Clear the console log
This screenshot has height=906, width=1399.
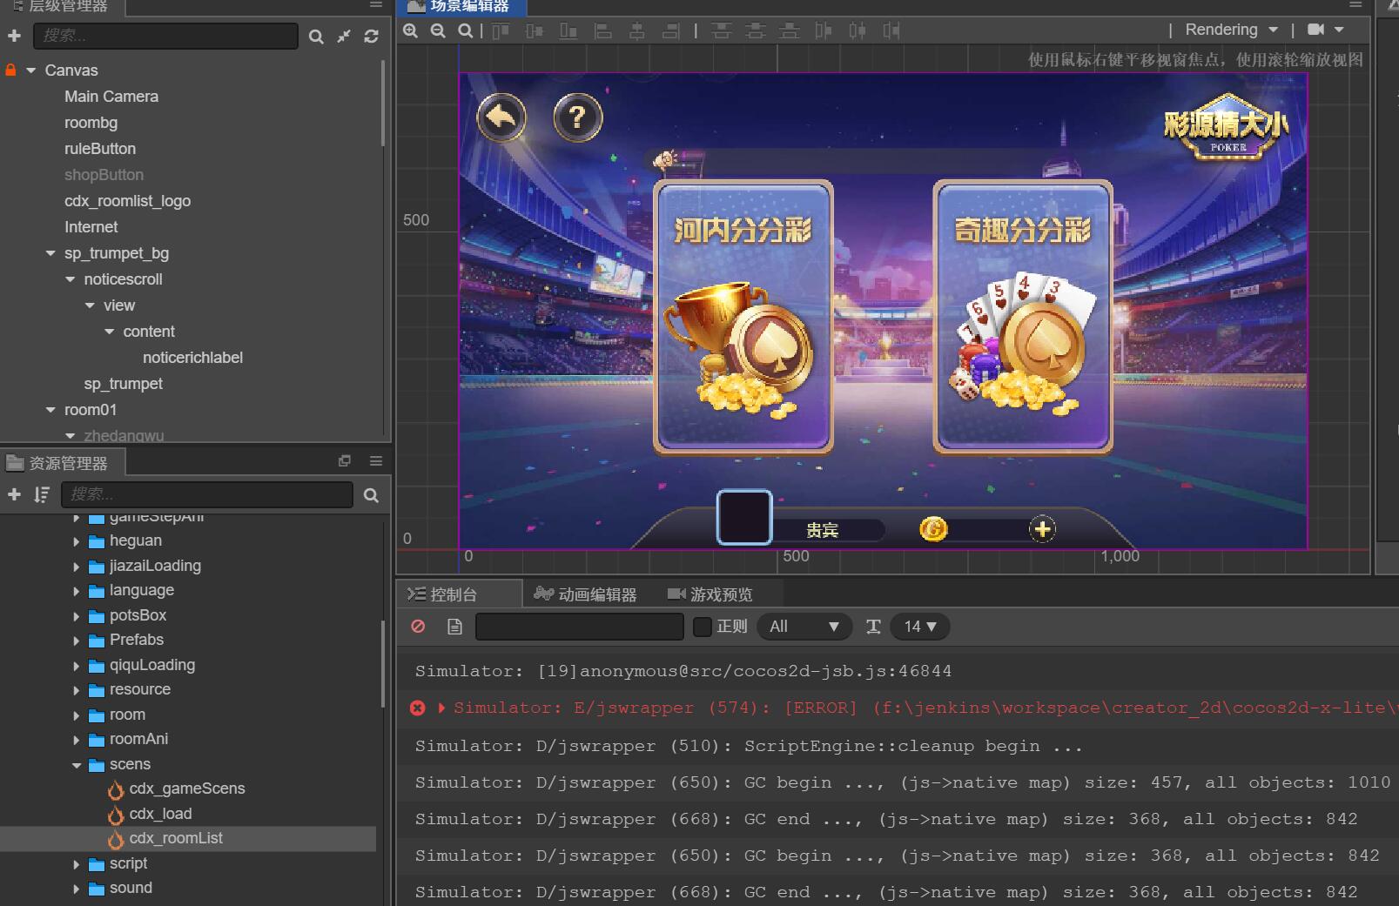pos(418,626)
